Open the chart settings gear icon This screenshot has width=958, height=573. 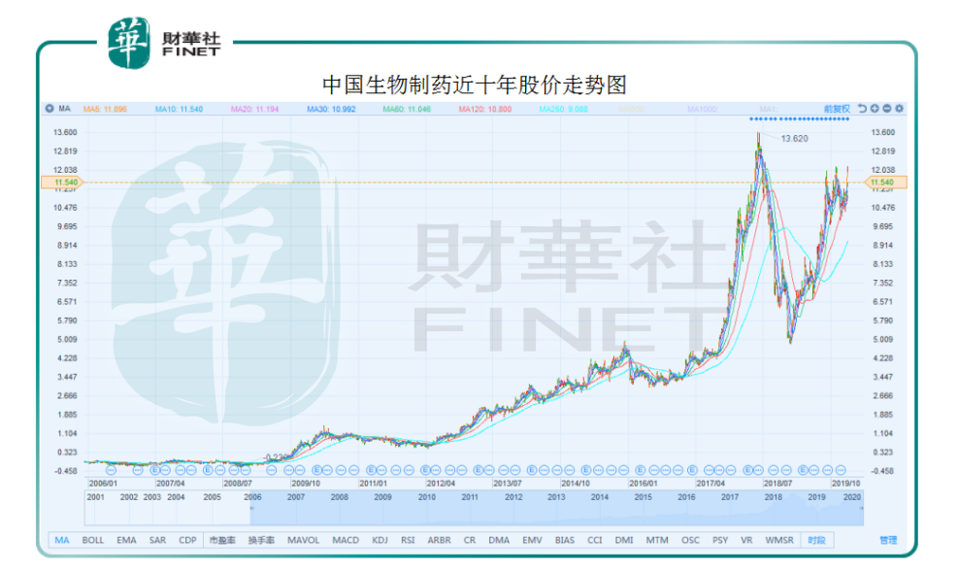[x=900, y=109]
